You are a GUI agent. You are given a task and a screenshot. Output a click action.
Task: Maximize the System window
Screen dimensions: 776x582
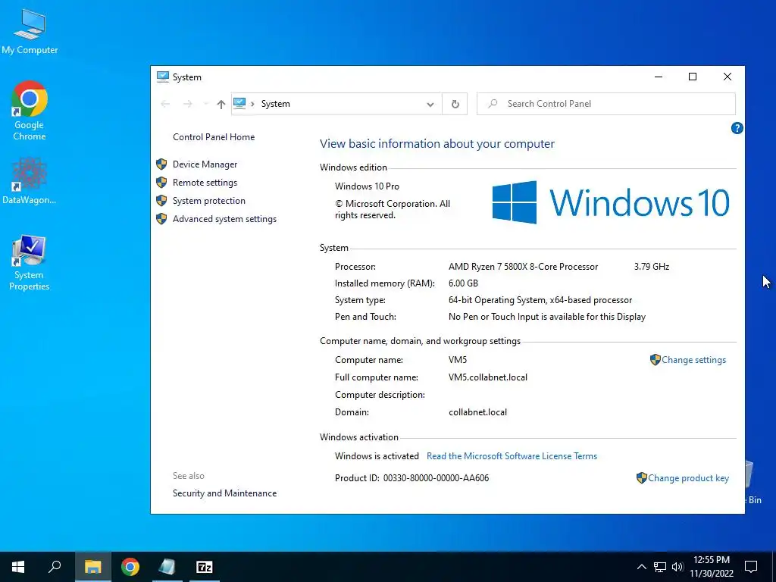(x=693, y=77)
